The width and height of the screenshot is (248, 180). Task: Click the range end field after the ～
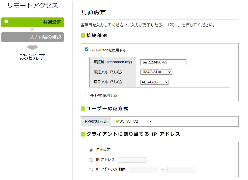181,170
